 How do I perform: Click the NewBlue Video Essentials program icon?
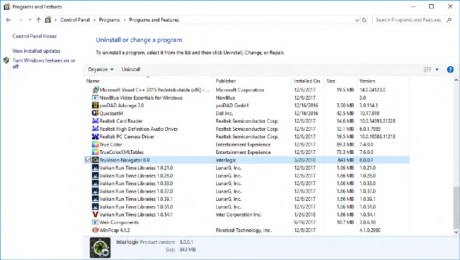[x=95, y=98]
